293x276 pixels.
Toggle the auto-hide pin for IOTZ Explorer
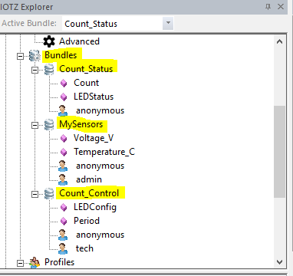[x=268, y=7]
